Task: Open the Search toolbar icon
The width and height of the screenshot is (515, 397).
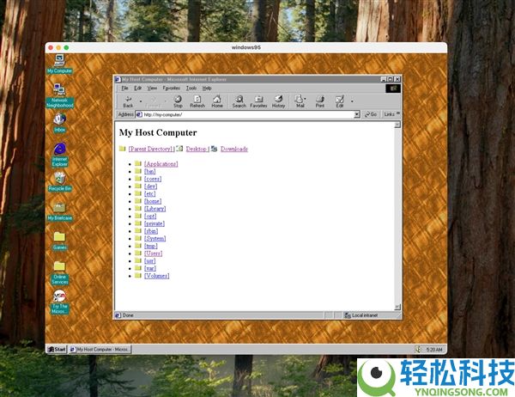Action: pos(239,101)
